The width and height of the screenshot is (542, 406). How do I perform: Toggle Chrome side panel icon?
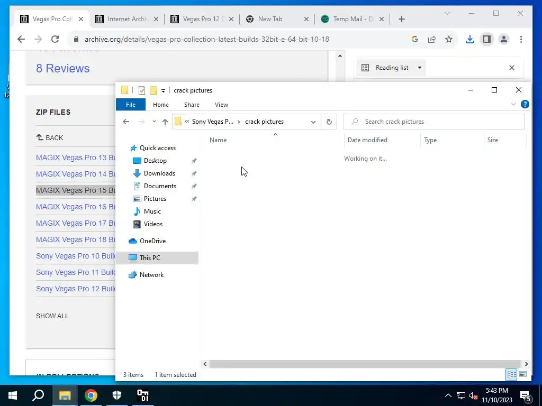pos(487,39)
